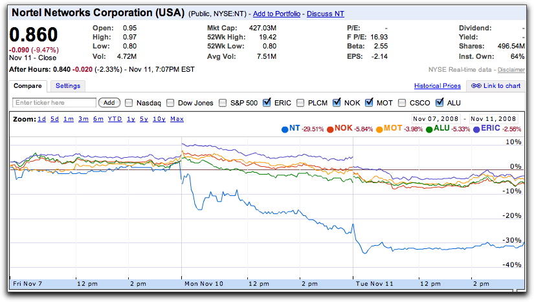Click the orange MOT legend dot
Viewport: 534px width, 302px height.
[379, 129]
